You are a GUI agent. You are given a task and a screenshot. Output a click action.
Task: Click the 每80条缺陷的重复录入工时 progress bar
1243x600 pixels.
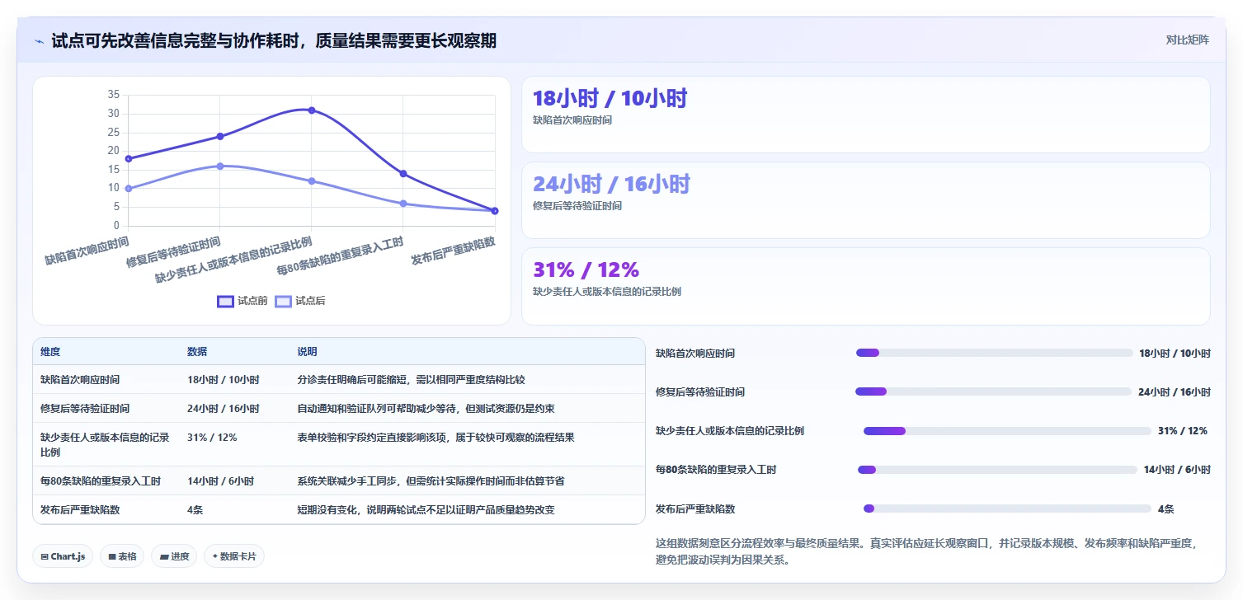pos(997,470)
